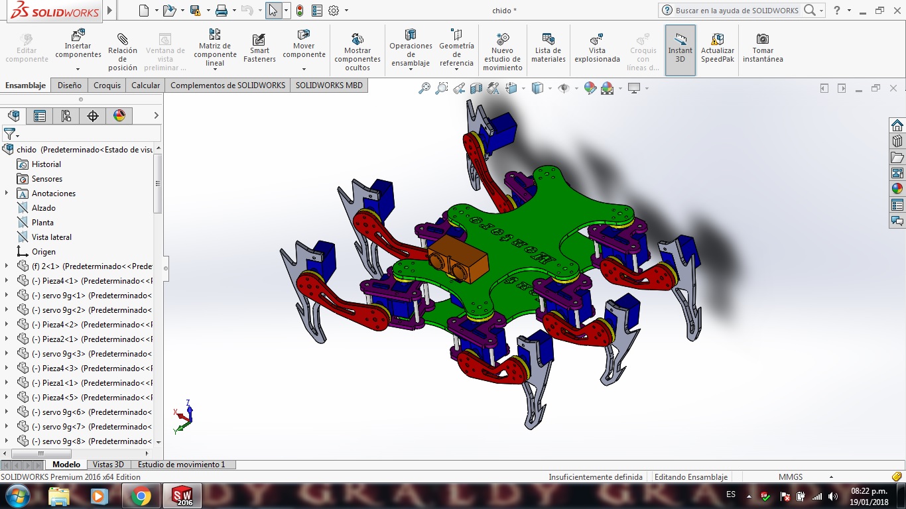
Task: Open the Relación de posición tool
Action: tap(123, 50)
